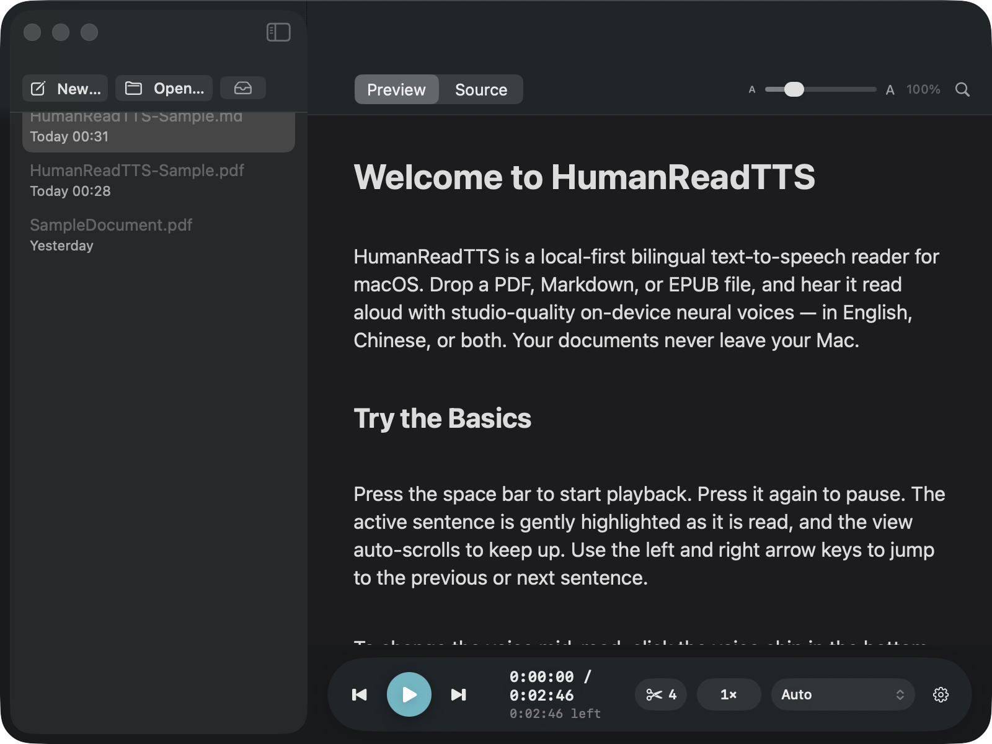Viewport: 992px width, 744px height.
Task: Click the 100% zoom value
Action: point(923,89)
